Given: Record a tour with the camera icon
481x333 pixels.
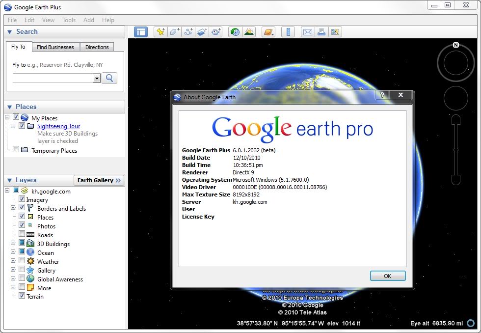Looking at the screenshot, I should [x=216, y=32].
